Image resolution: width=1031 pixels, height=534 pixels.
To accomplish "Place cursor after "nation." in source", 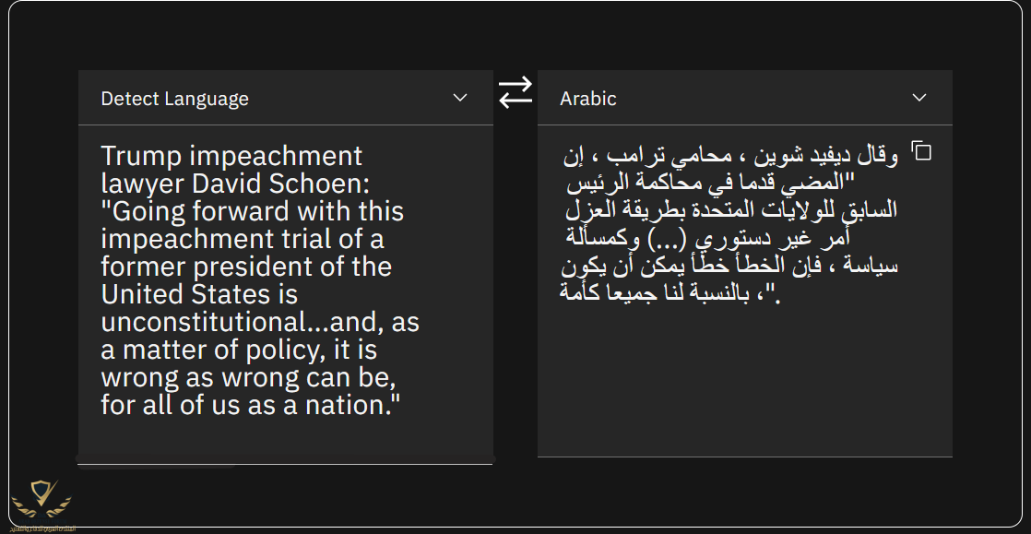I will (x=392, y=405).
